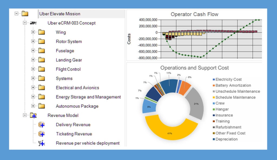Image resolution: width=277 pixels, height=160 pixels.
Task: Click the Unschedule Maintenance legend swatch
Action: tap(214, 91)
